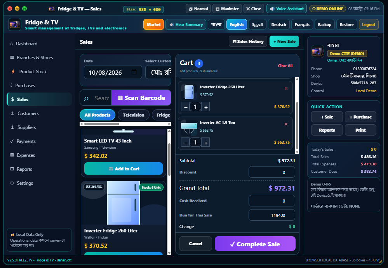The width and height of the screenshot is (388, 268).
Task: Cancel the current sale
Action: coord(195,244)
